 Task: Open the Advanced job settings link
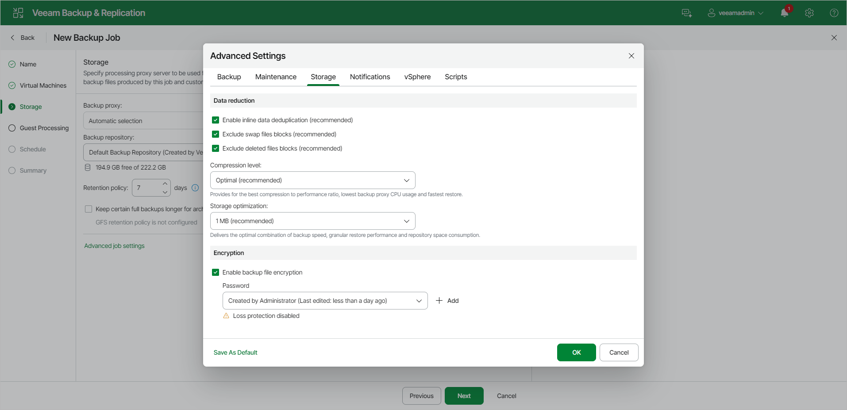click(115, 246)
